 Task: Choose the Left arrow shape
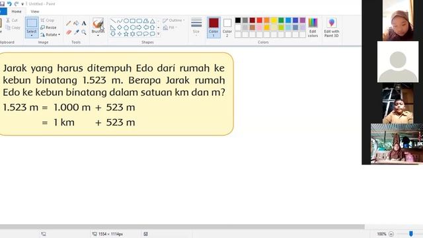pyautogui.click(x=146, y=27)
